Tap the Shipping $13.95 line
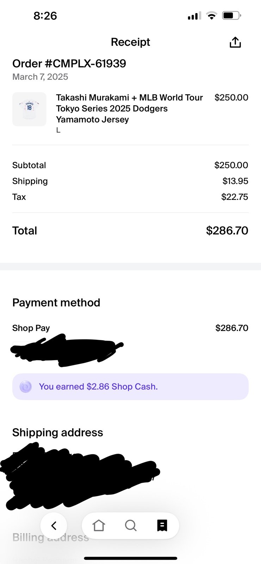 pos(130,181)
